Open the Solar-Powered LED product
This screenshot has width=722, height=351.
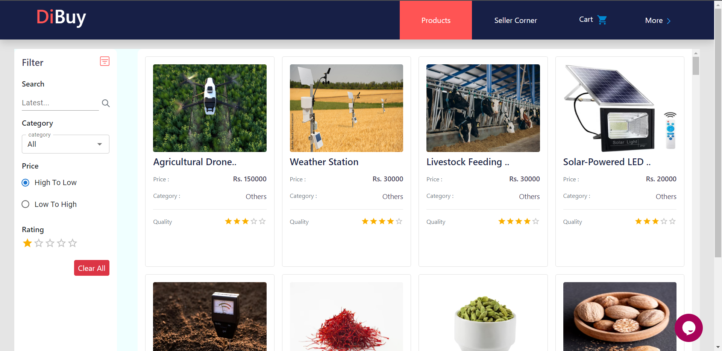(607, 162)
